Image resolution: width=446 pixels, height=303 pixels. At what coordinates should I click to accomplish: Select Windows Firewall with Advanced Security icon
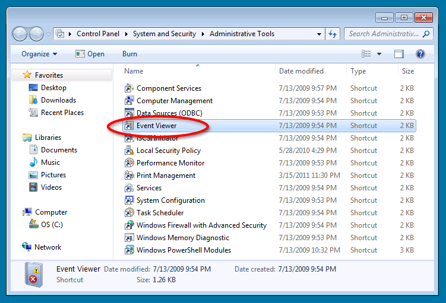tap(129, 225)
